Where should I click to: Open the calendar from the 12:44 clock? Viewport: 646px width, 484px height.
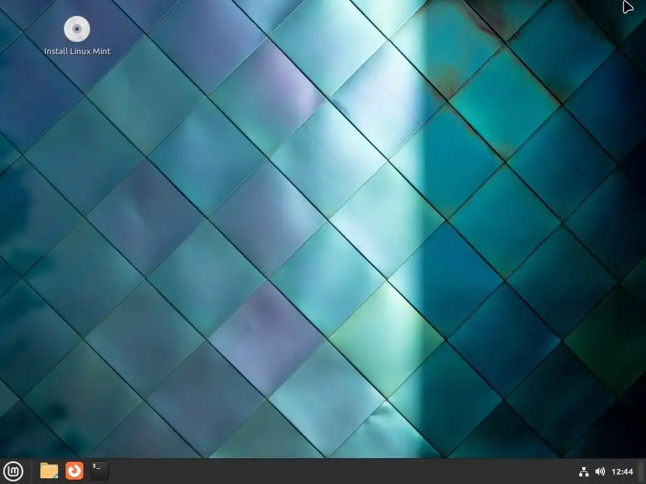click(622, 471)
